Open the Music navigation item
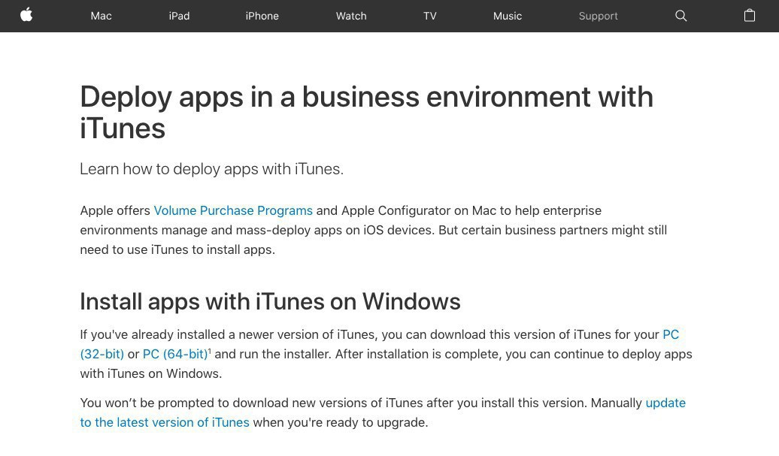Image resolution: width=779 pixels, height=456 pixels. [507, 16]
